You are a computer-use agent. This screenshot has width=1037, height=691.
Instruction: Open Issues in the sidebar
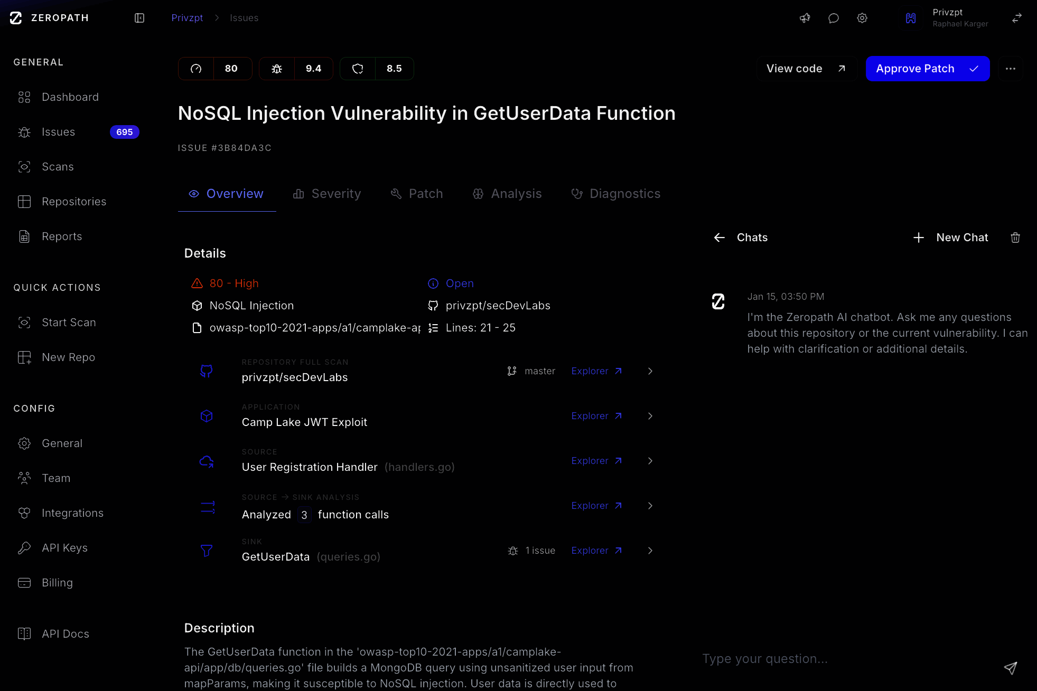click(x=59, y=132)
